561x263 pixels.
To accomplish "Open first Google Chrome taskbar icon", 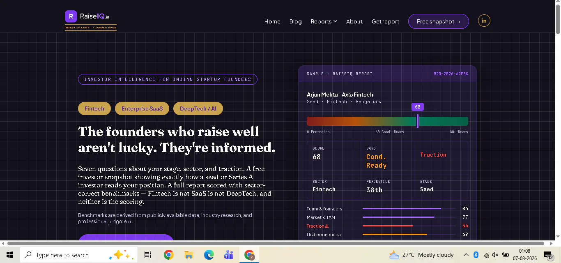I will pyautogui.click(x=168, y=255).
